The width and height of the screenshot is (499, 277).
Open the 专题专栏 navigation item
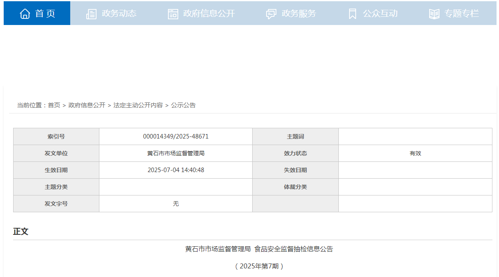click(454, 13)
